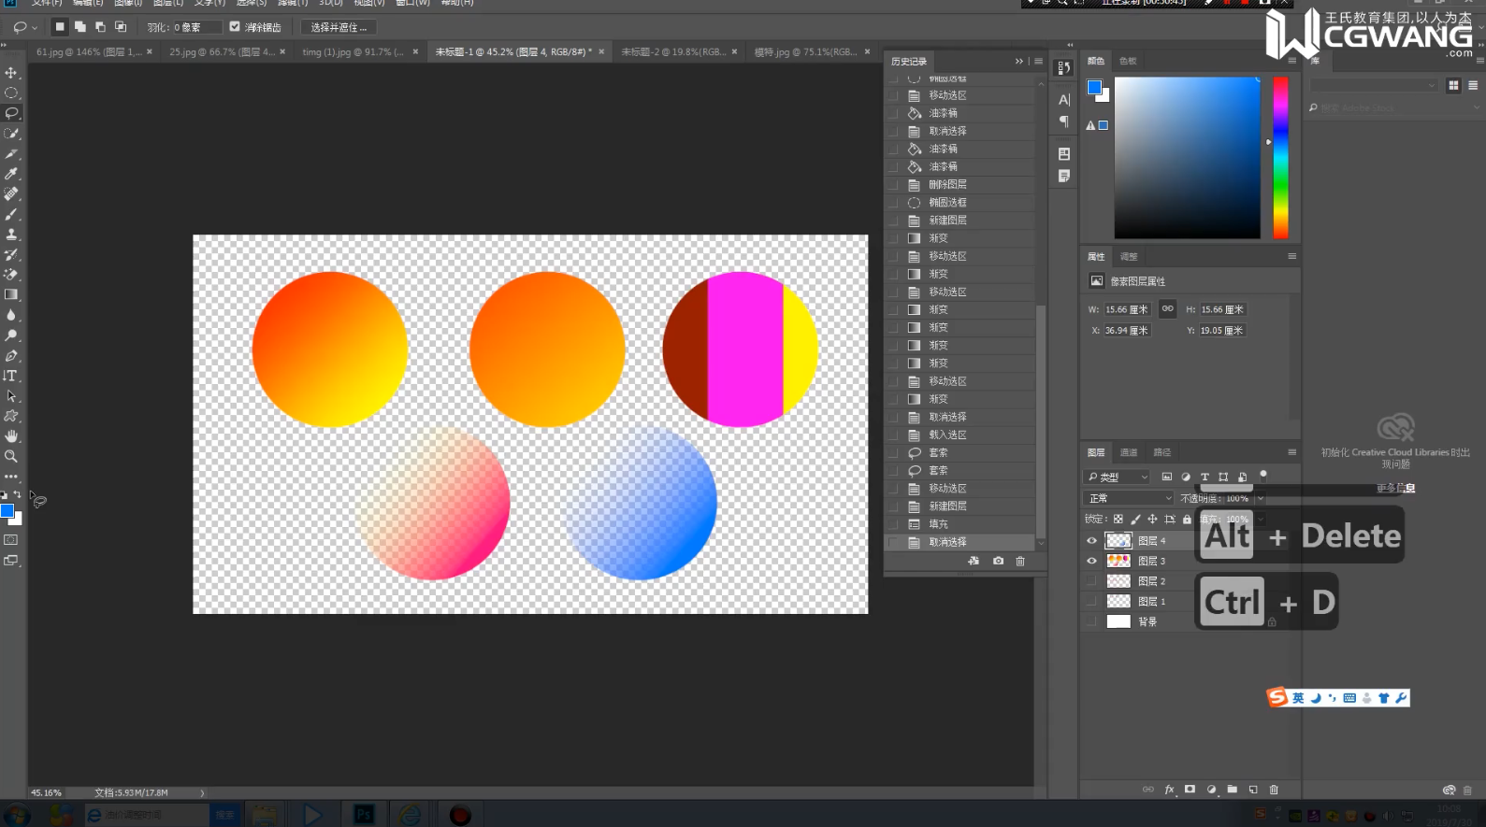Open the layer blend mode 正常 dropdown
This screenshot has height=827, width=1486.
coord(1129,498)
